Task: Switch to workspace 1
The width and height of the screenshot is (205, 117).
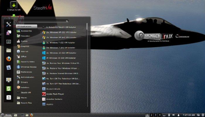Action: click(x=147, y=115)
